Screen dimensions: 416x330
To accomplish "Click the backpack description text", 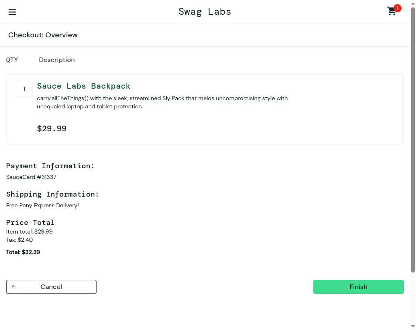I will click(162, 102).
